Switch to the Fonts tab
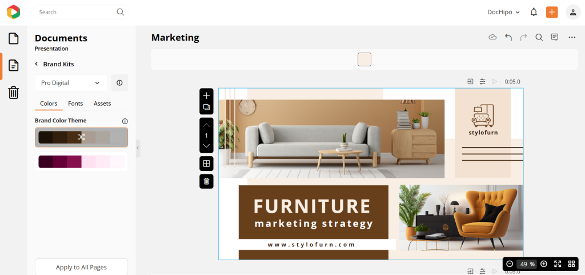The width and height of the screenshot is (585, 275). [75, 103]
